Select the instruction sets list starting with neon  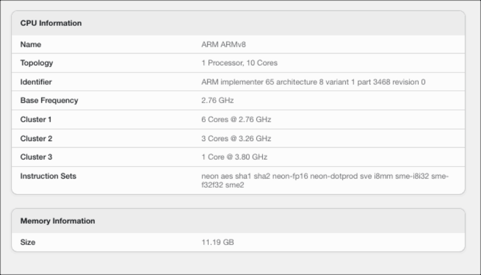coord(325,181)
